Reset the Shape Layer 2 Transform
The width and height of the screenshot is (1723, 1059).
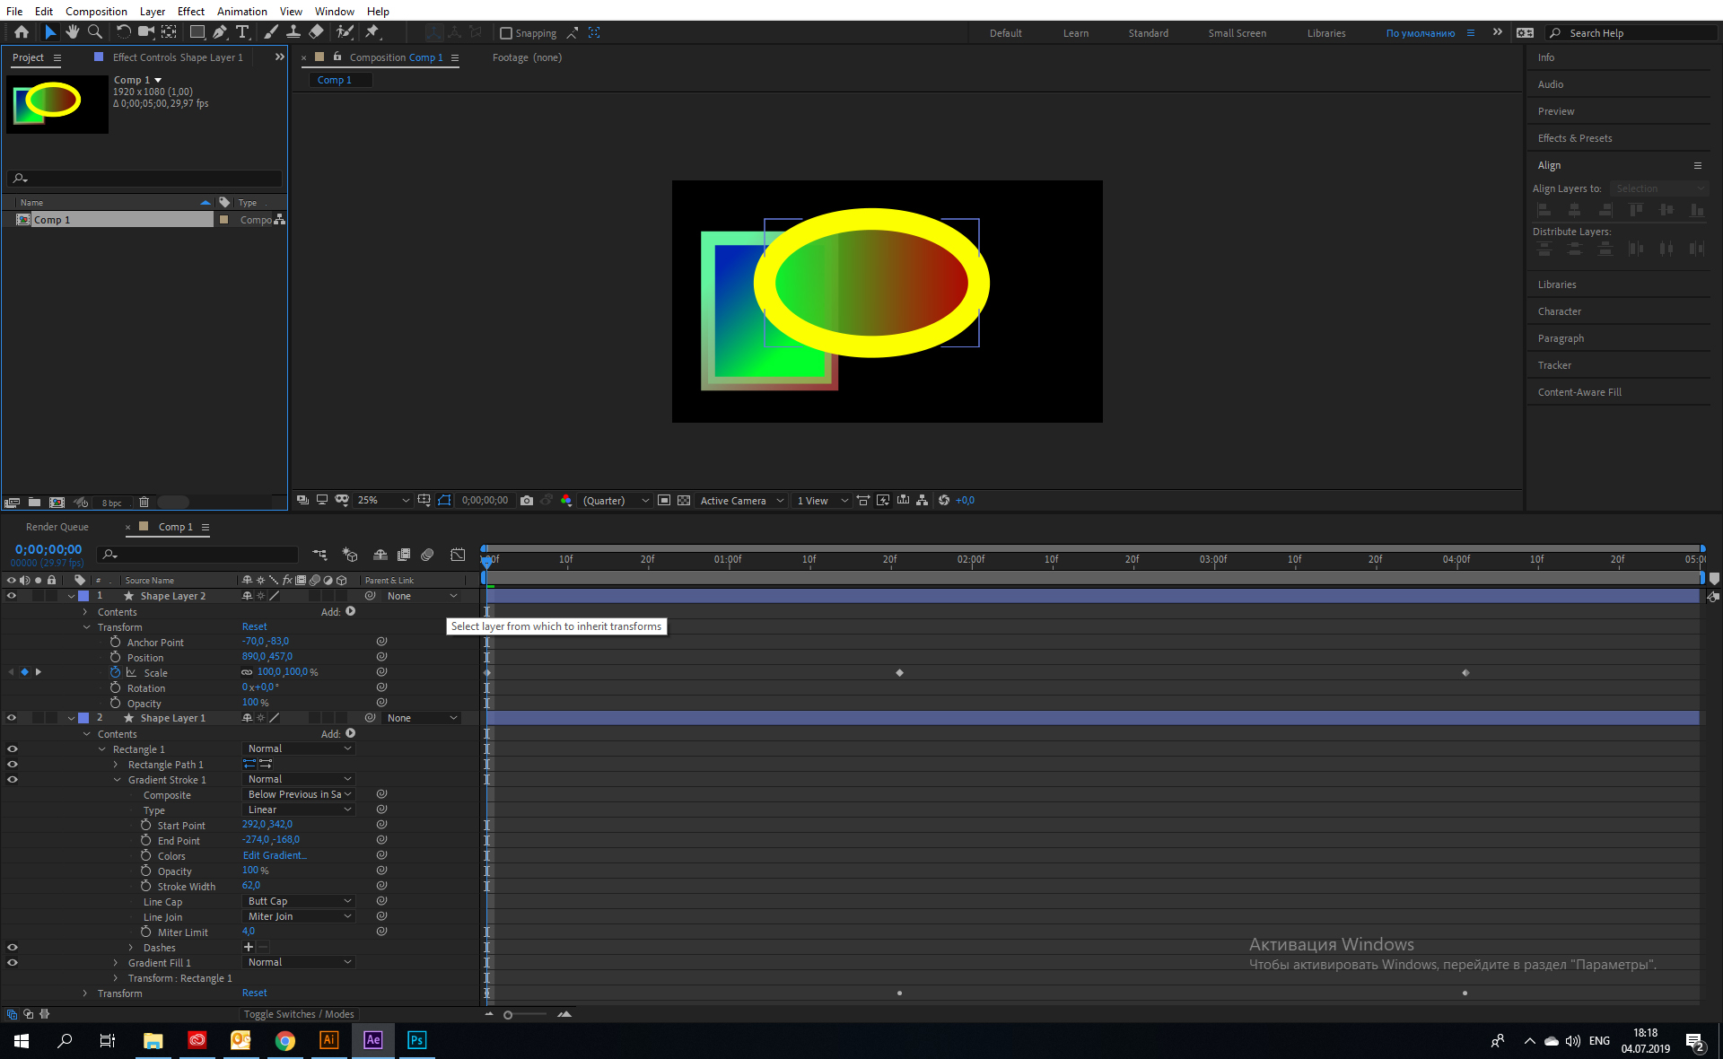pos(254,626)
